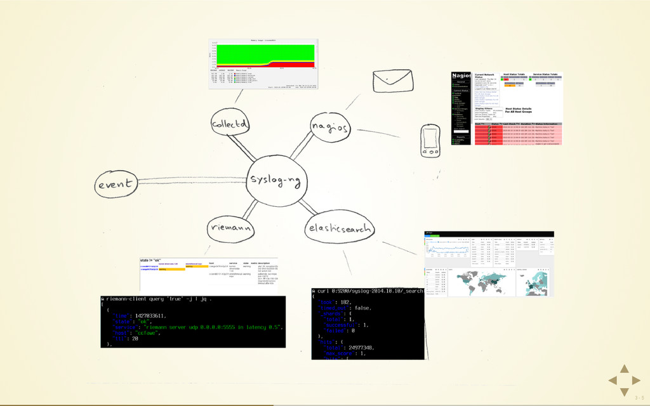This screenshot has width=650, height=406.
Task: Click the "riemann-client query 'true' -j | jq ." command
Action: pyautogui.click(x=159, y=299)
